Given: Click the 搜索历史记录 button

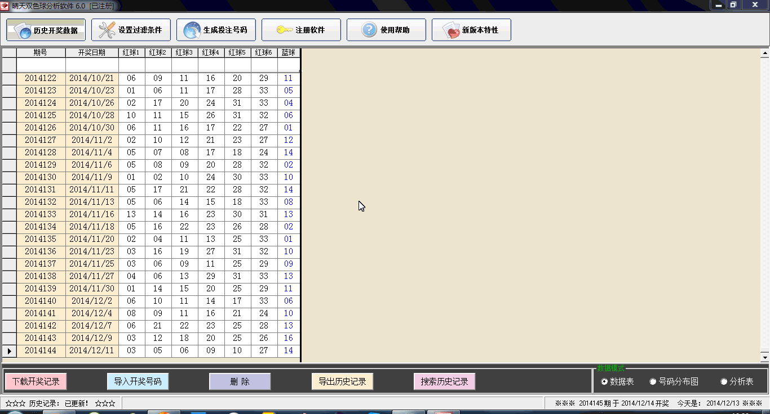Looking at the screenshot, I should point(444,381).
